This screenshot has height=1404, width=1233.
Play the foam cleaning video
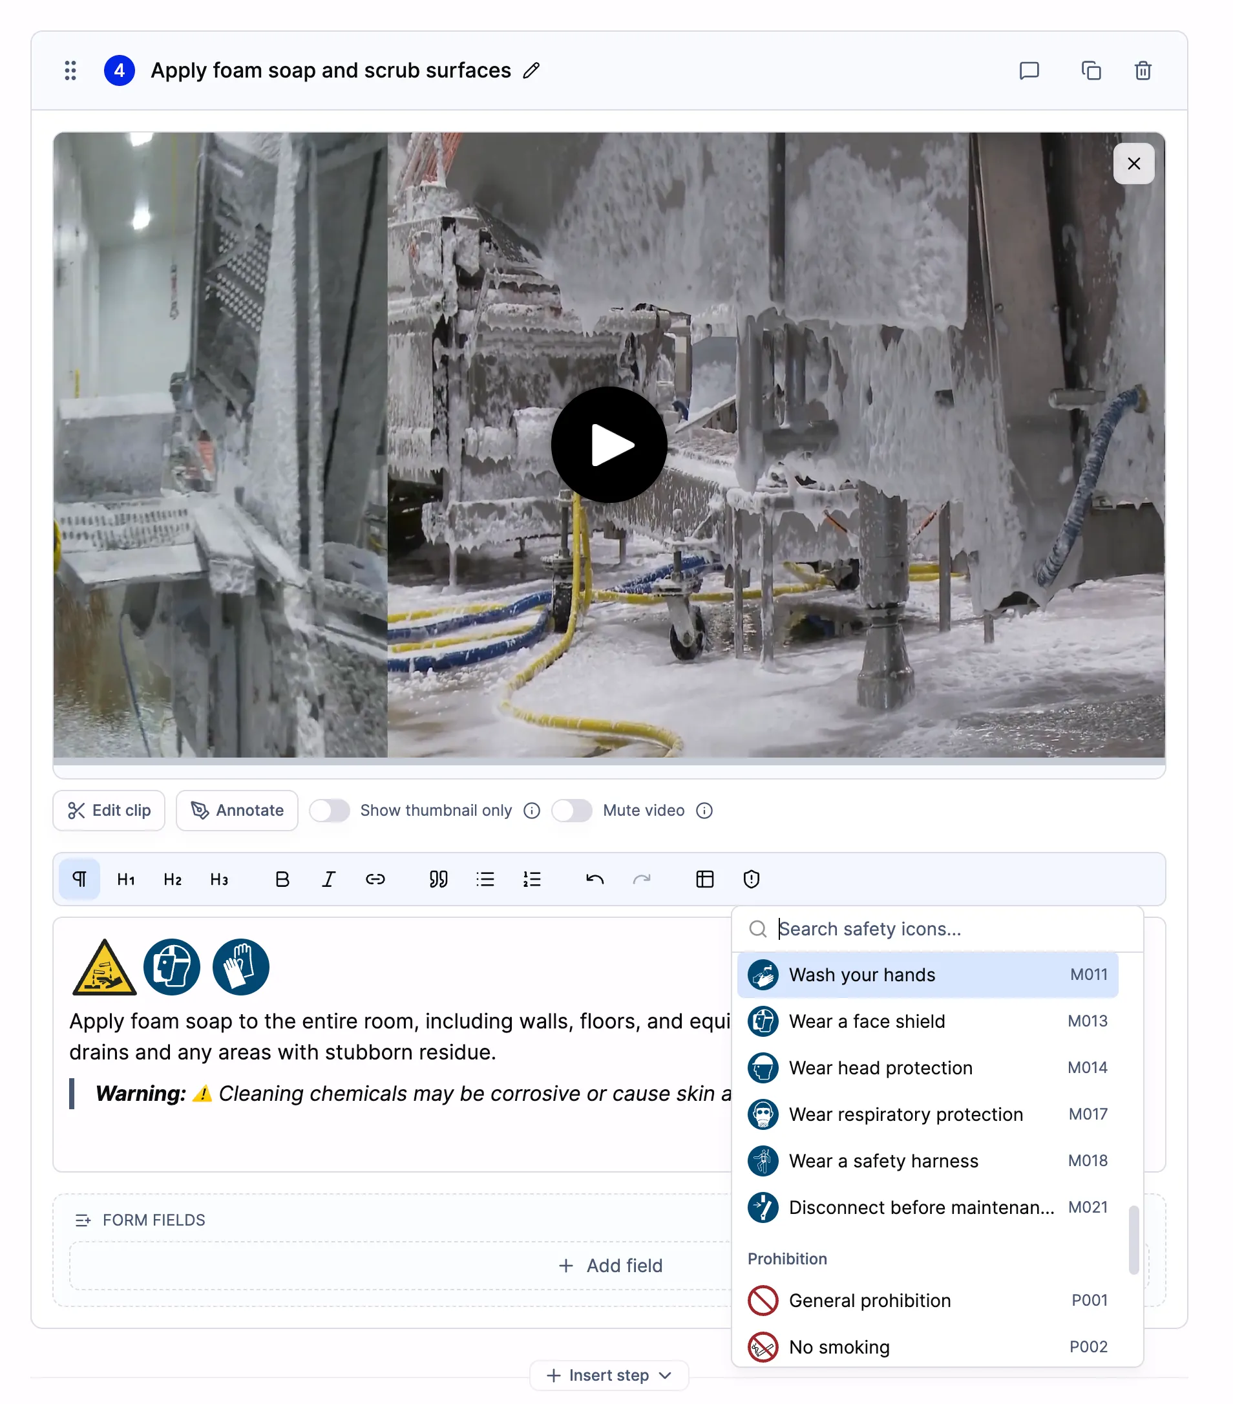click(x=609, y=445)
